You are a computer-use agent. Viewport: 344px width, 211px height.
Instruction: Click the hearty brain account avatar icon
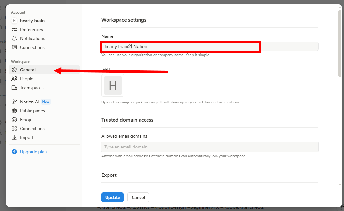[x=14, y=21]
